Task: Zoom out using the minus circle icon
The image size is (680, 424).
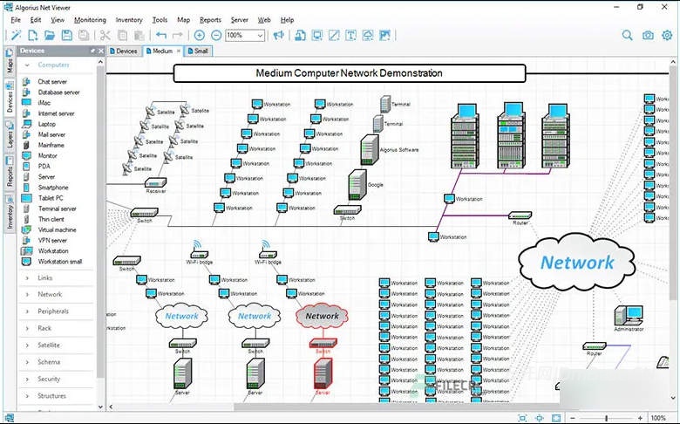Action: (x=216, y=35)
